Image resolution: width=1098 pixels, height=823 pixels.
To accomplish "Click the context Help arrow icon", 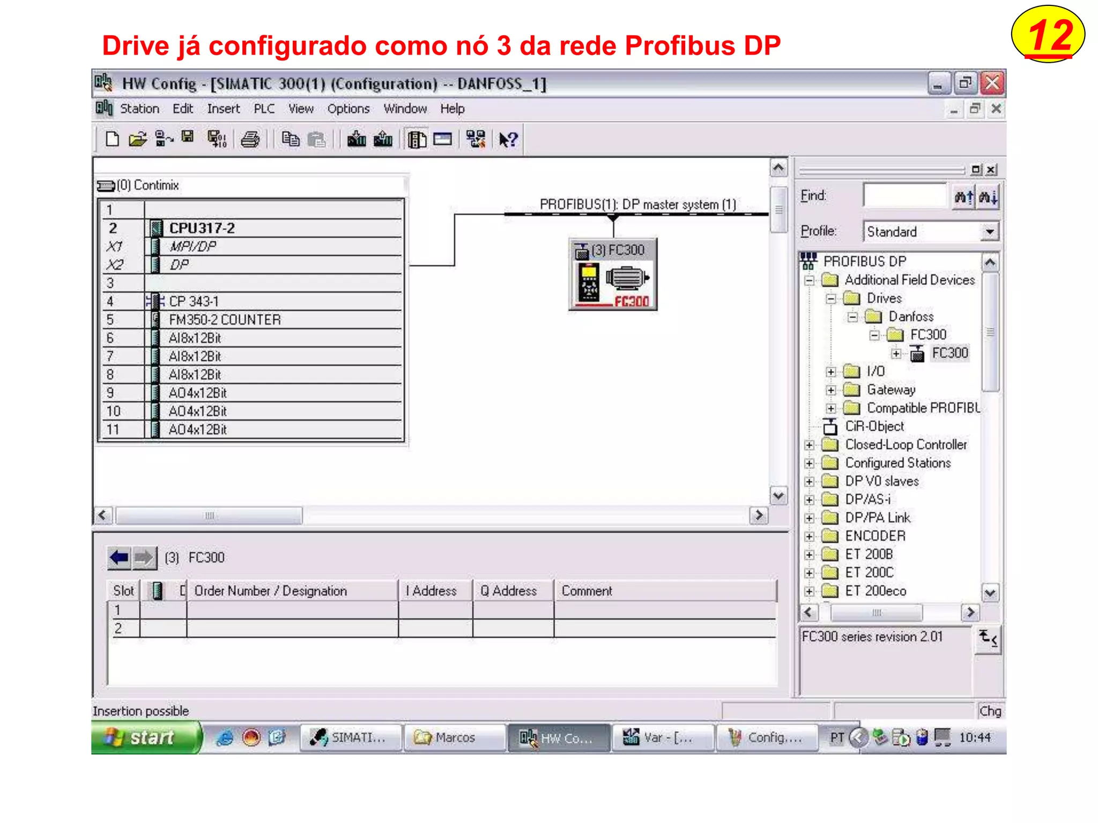I will tap(508, 139).
